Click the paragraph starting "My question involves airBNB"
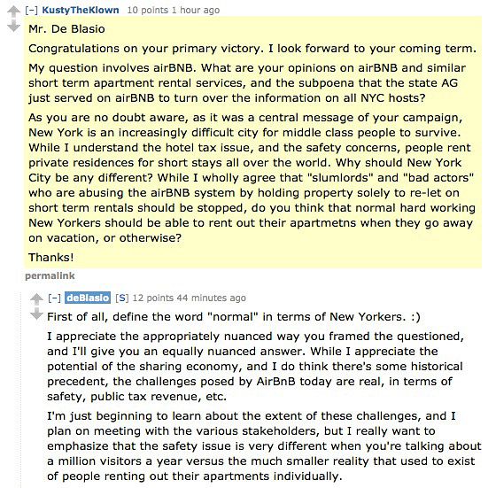496x488 pixels. (247, 83)
